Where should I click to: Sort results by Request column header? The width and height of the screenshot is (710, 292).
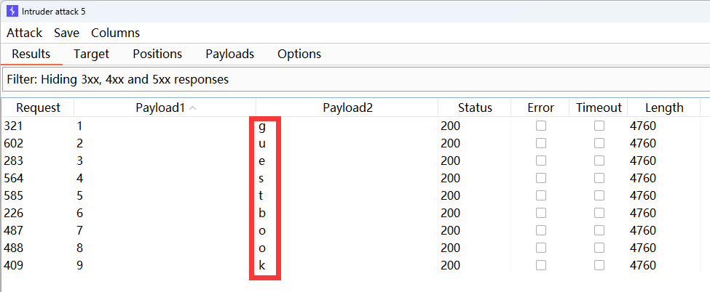point(38,108)
